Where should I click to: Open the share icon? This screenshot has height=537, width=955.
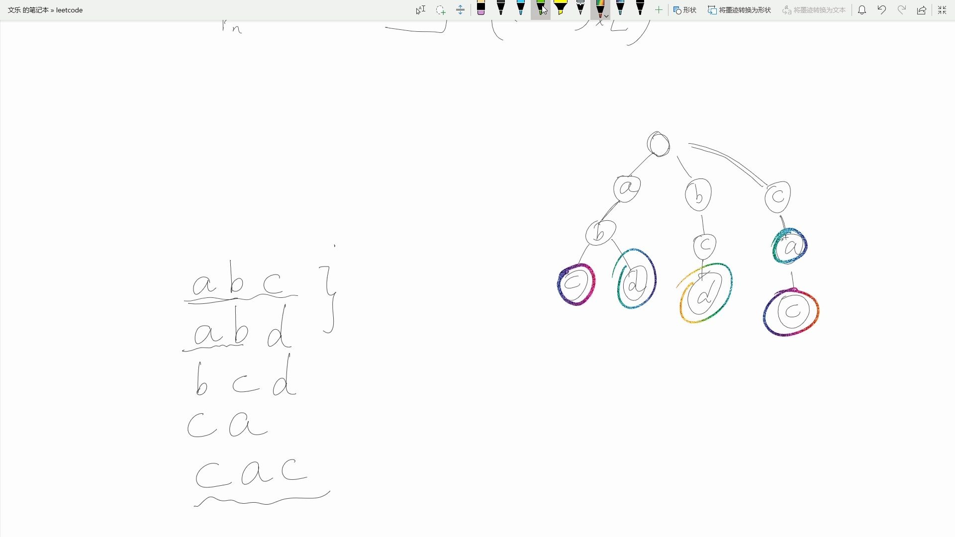click(922, 10)
